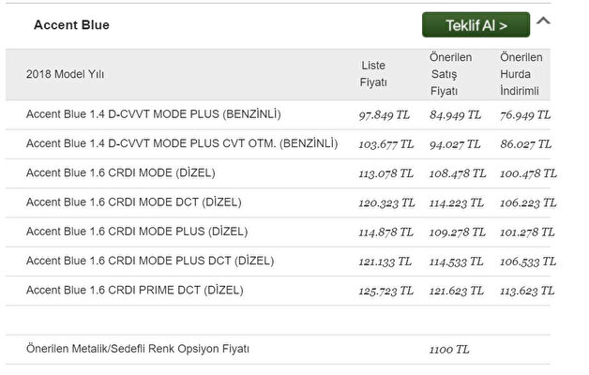589x375 pixels.
Task: Click the Liste Fiyatı column header
Action: click(x=373, y=73)
